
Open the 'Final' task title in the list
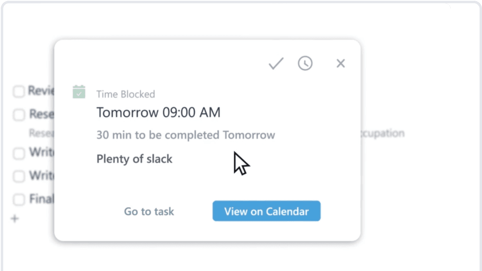pos(41,199)
